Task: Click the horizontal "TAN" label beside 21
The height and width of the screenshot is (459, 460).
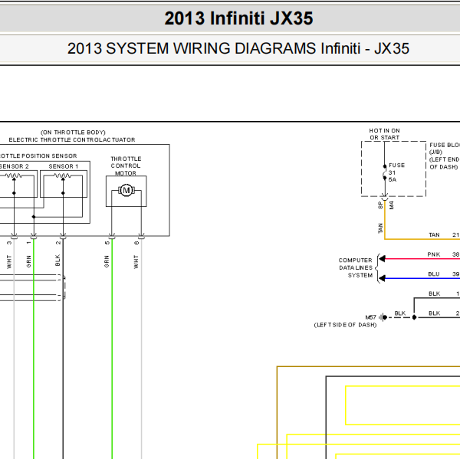Action: tap(434, 235)
